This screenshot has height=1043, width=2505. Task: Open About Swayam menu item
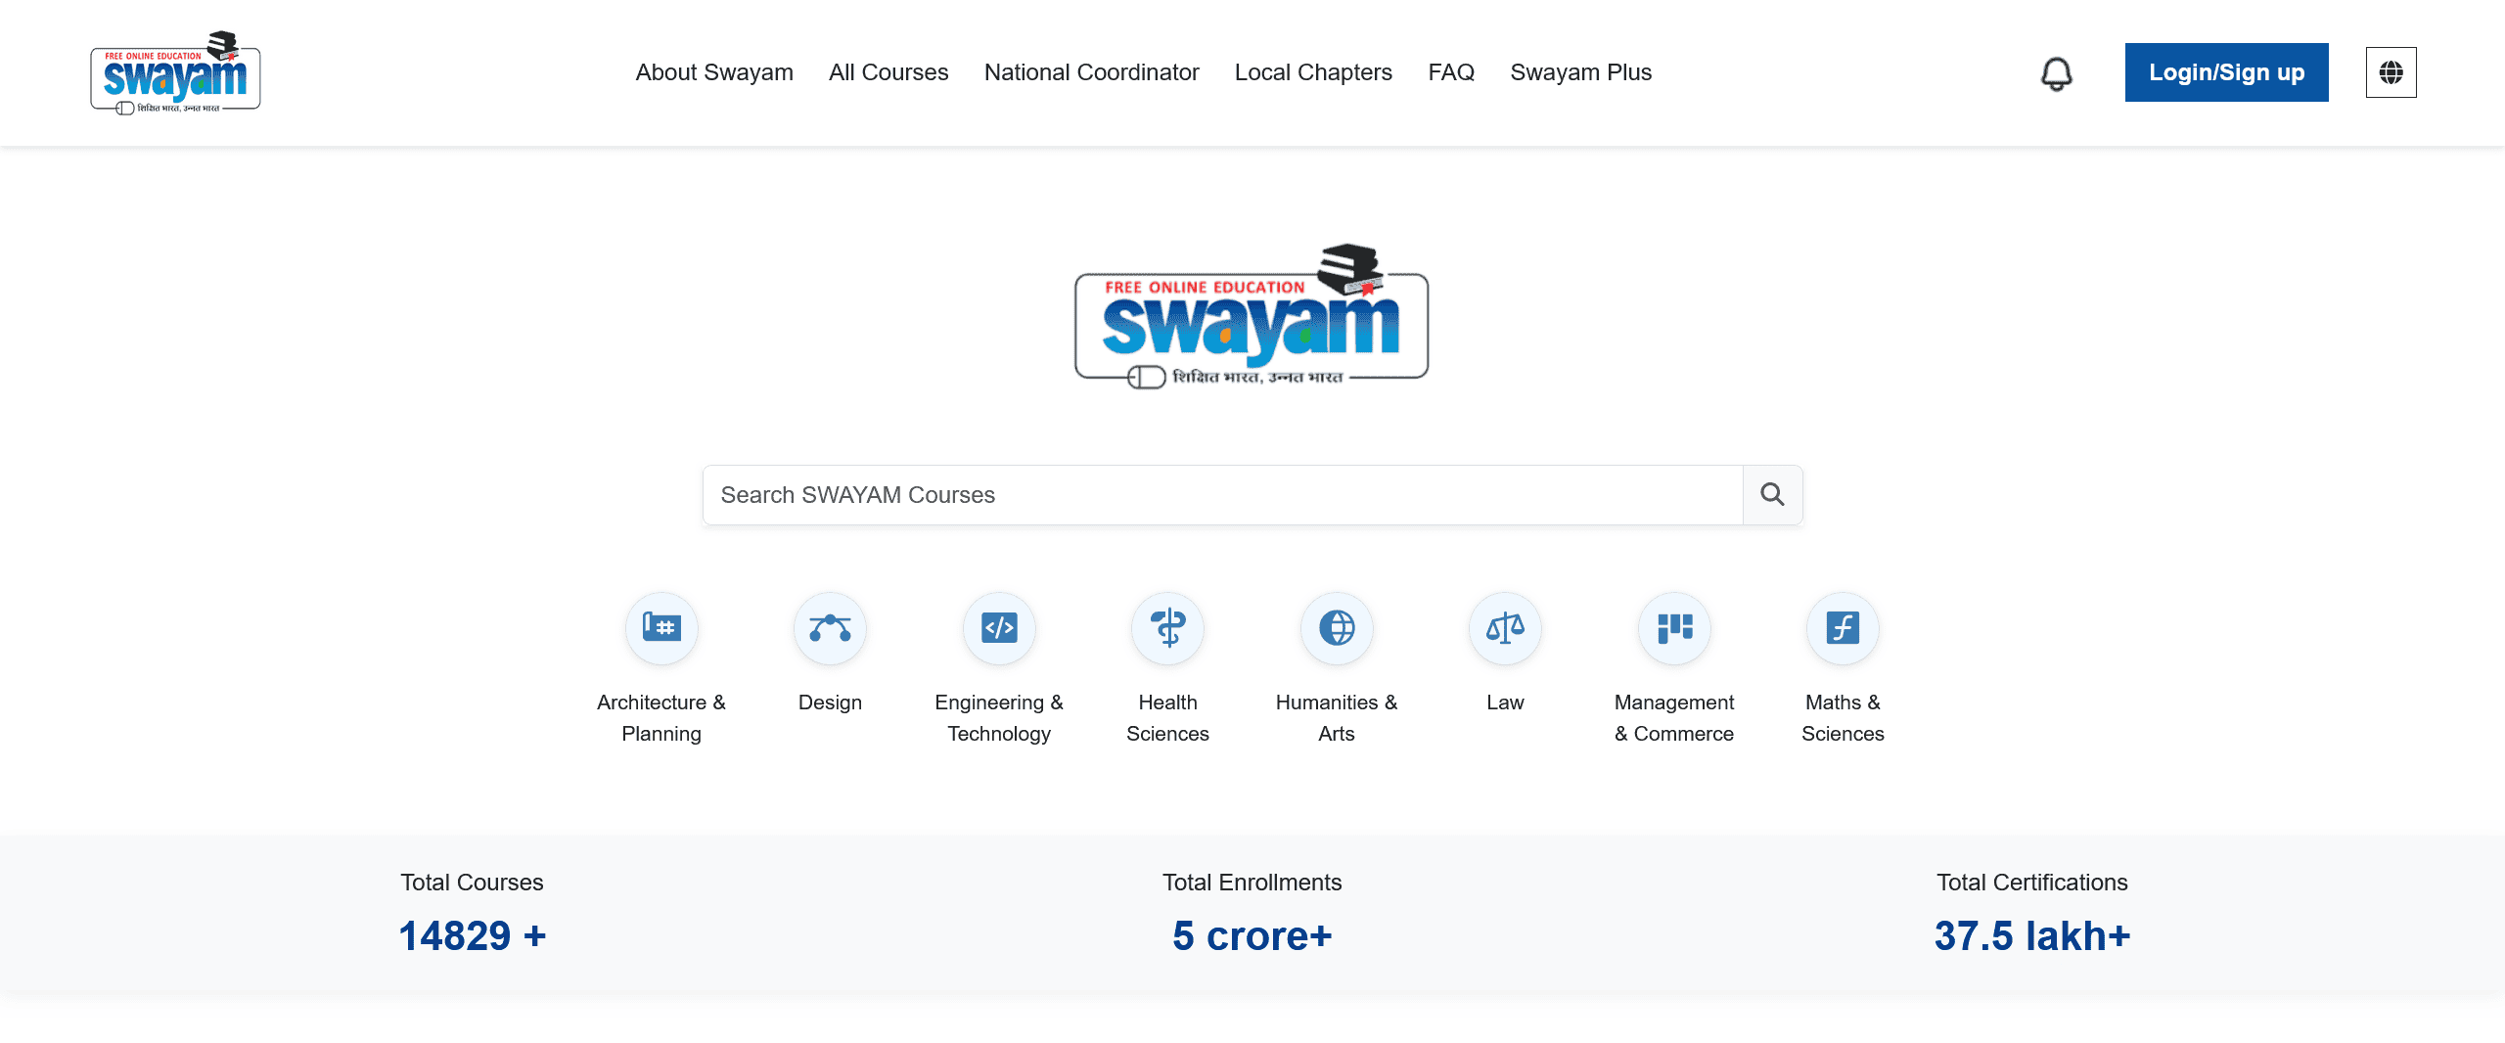(x=714, y=72)
